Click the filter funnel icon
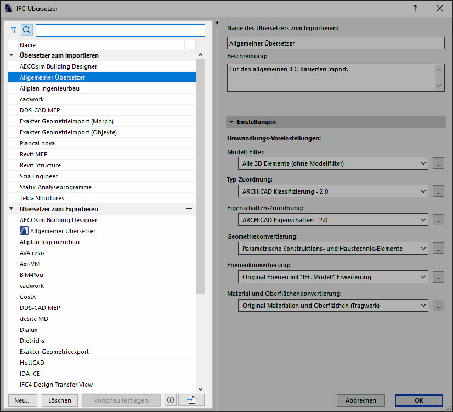Image resolution: width=453 pixels, height=412 pixels. click(14, 30)
